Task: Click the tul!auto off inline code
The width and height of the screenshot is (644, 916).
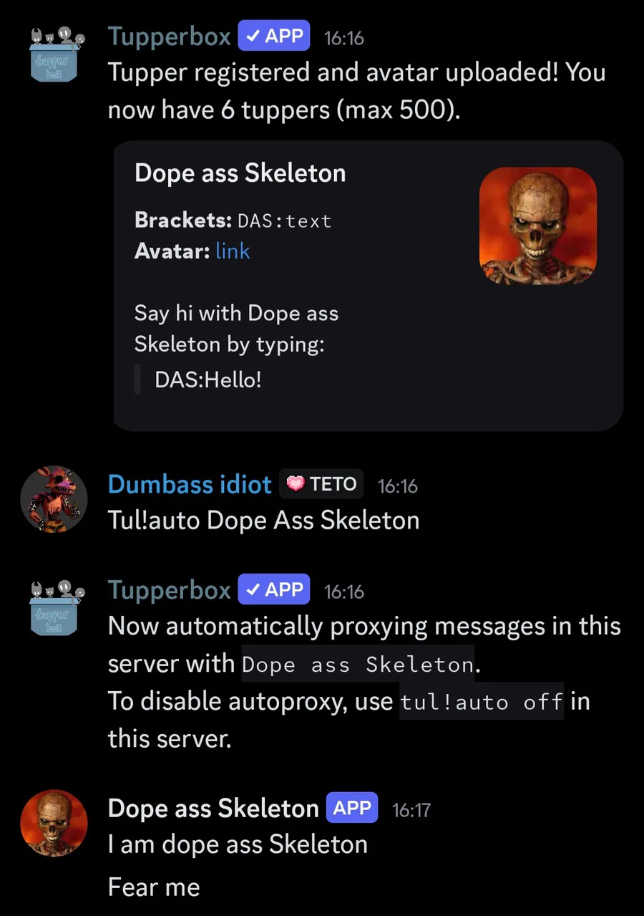Action: tap(482, 701)
